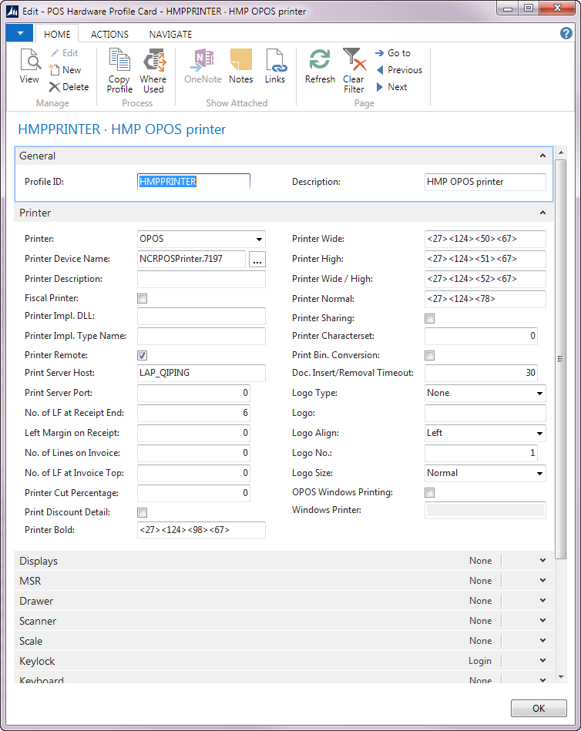
Task: Toggle the Printer Sharing checkbox
Action: tap(430, 318)
